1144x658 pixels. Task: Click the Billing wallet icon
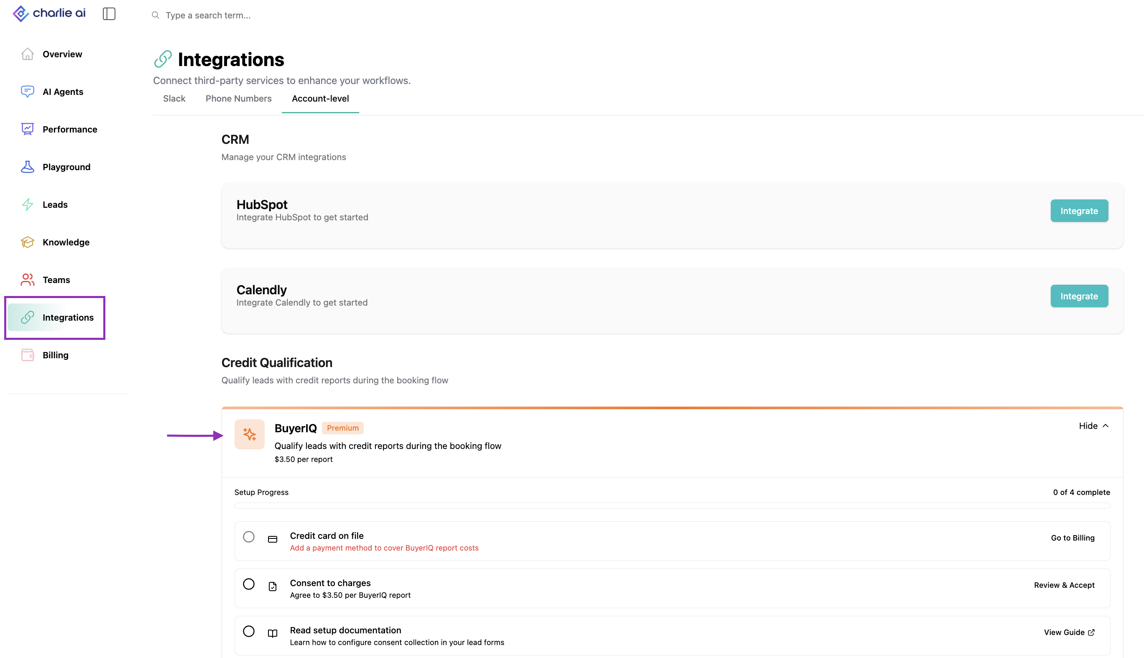[28, 355]
